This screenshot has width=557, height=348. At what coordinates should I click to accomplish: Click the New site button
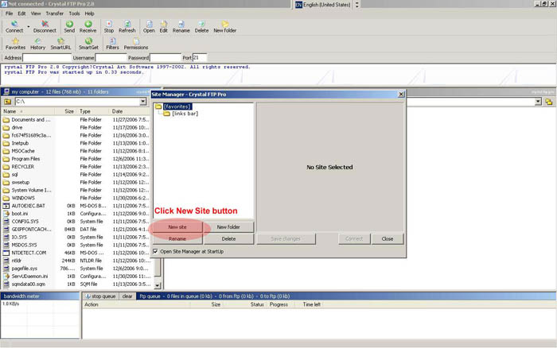pyautogui.click(x=177, y=227)
